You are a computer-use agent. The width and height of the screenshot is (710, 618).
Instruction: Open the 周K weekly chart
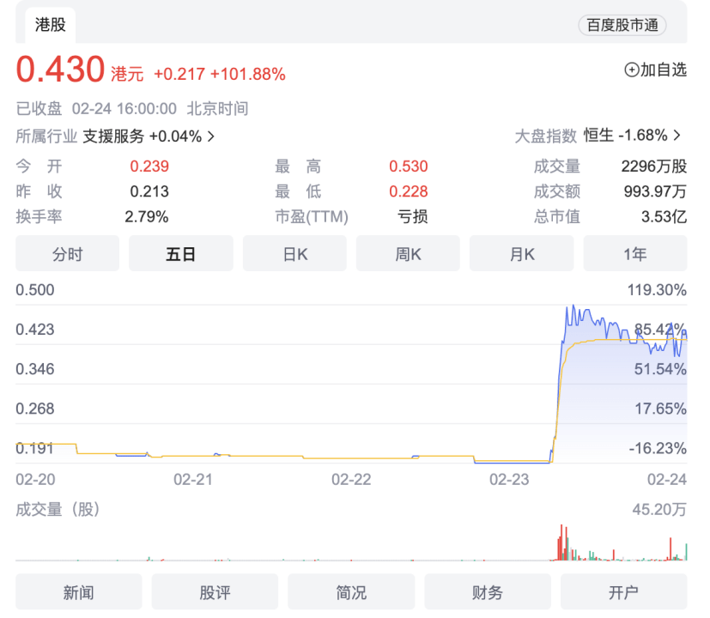click(x=408, y=253)
